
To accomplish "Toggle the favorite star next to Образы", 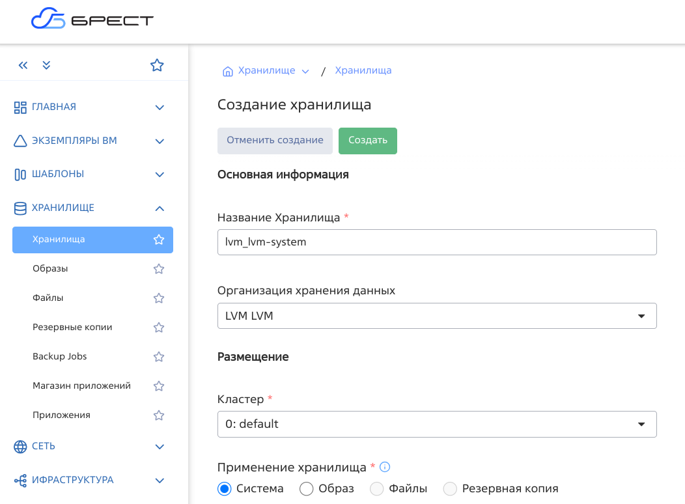I will (x=158, y=268).
